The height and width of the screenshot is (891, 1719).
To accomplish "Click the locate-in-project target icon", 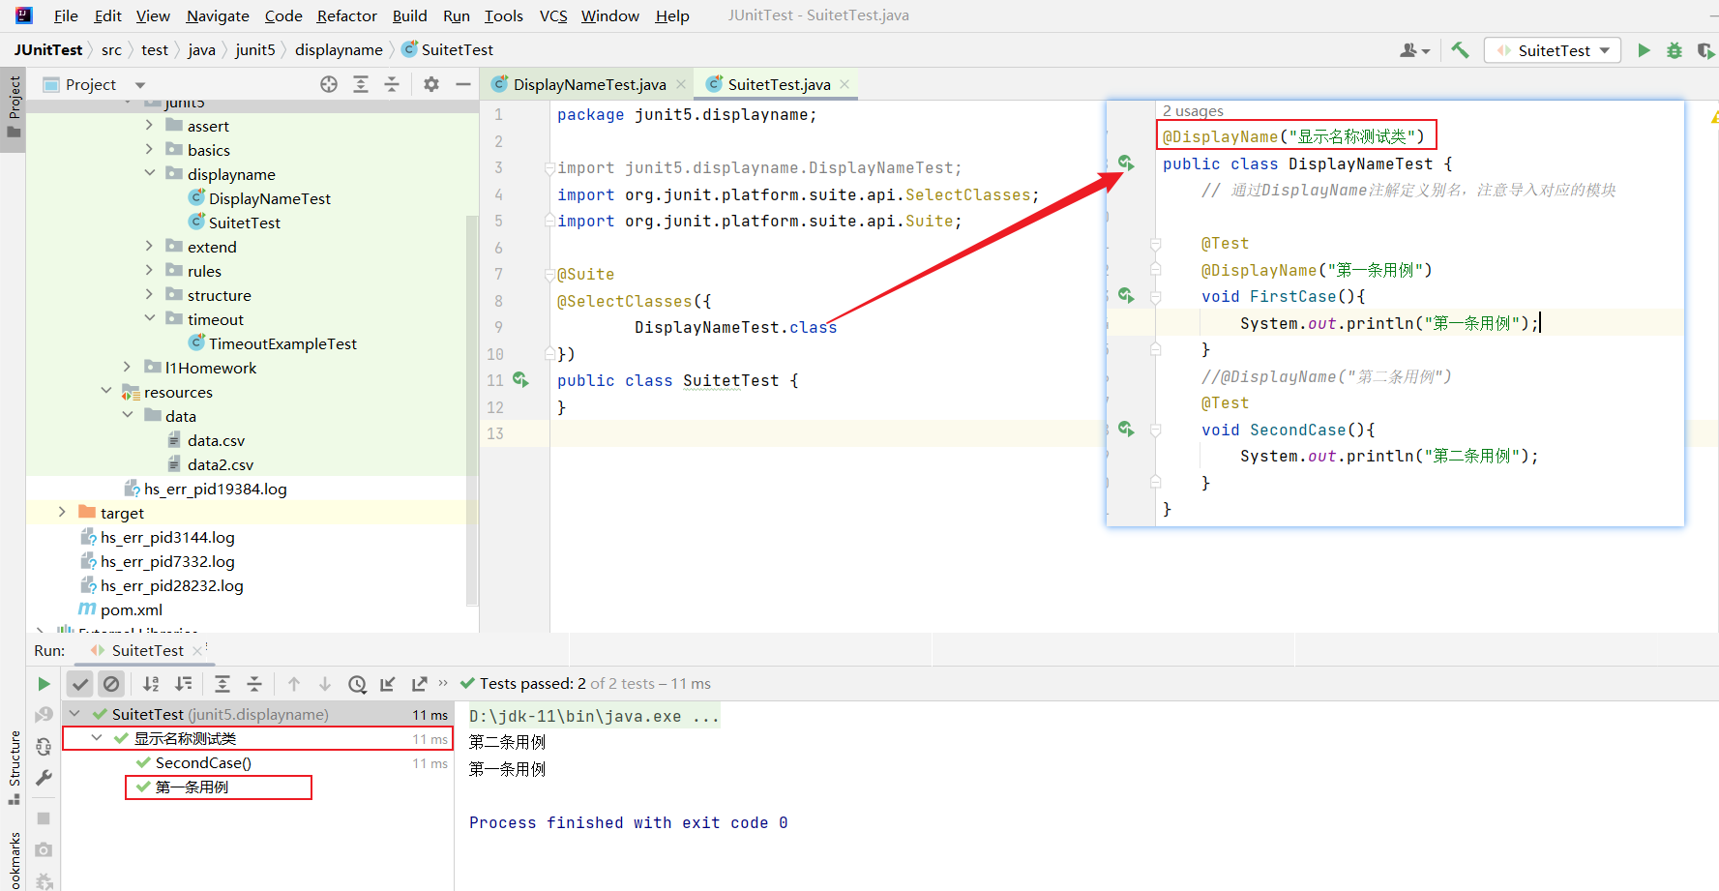I will [329, 85].
